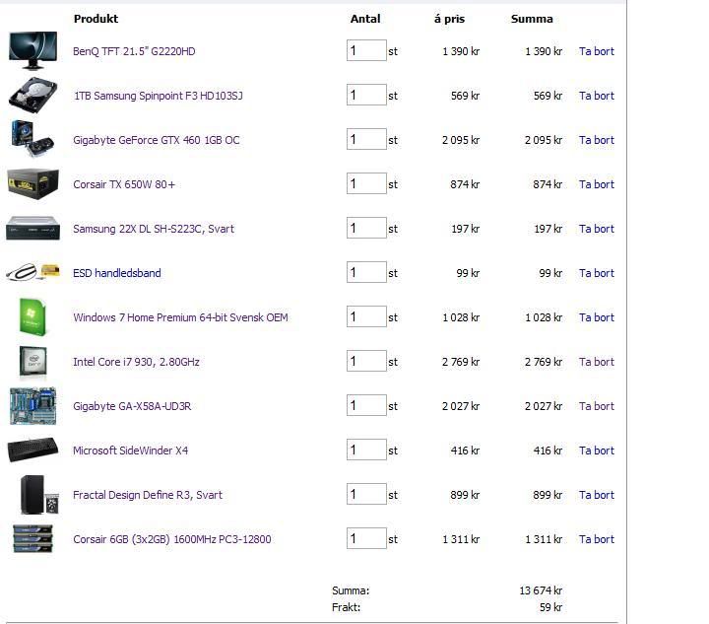This screenshot has height=624, width=709.
Task: Click the Intel Core i7 processor image
Action: (x=32, y=362)
